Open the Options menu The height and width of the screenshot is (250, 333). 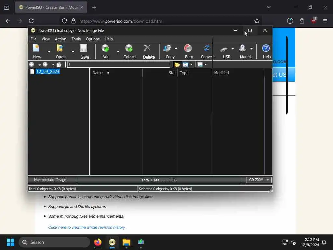pos(93,39)
